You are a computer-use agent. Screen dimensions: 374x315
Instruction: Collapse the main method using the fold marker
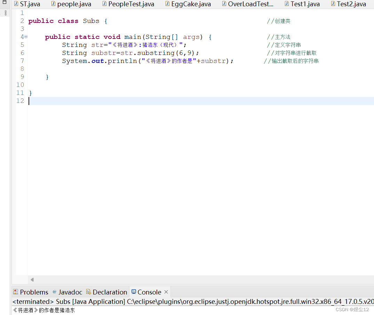click(26, 37)
